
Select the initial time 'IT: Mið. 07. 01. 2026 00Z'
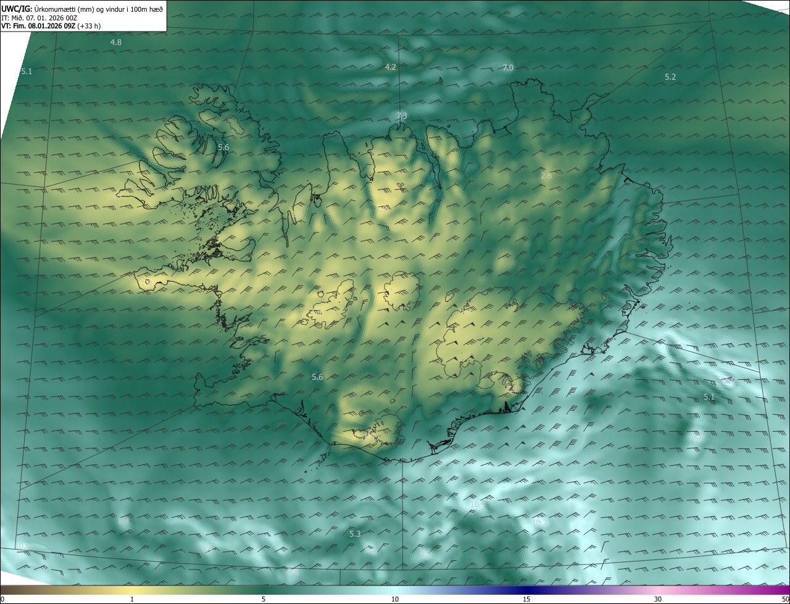tap(39, 18)
